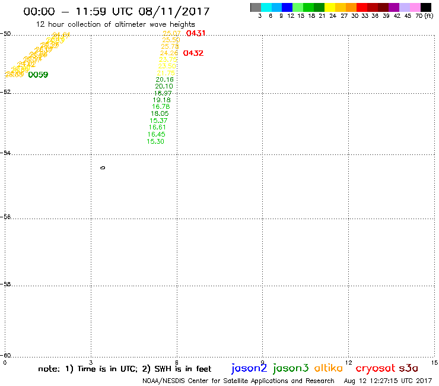Click the wave height value 15.30
This screenshot has height=386, width=439.
click(155, 141)
